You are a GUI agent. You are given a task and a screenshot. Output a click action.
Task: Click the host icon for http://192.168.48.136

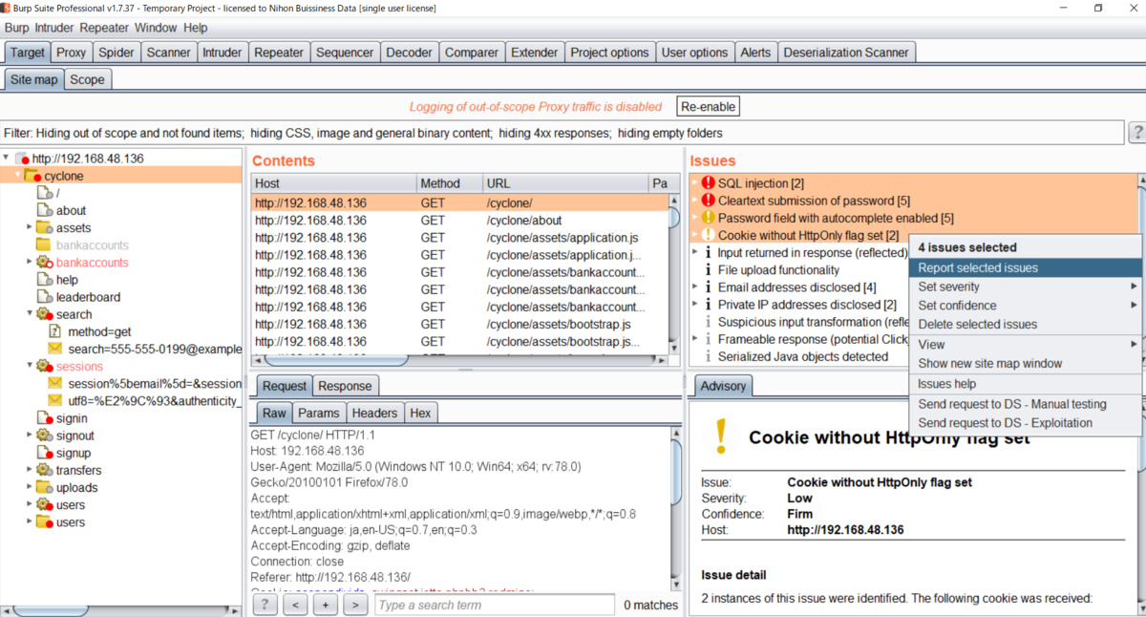coord(22,159)
